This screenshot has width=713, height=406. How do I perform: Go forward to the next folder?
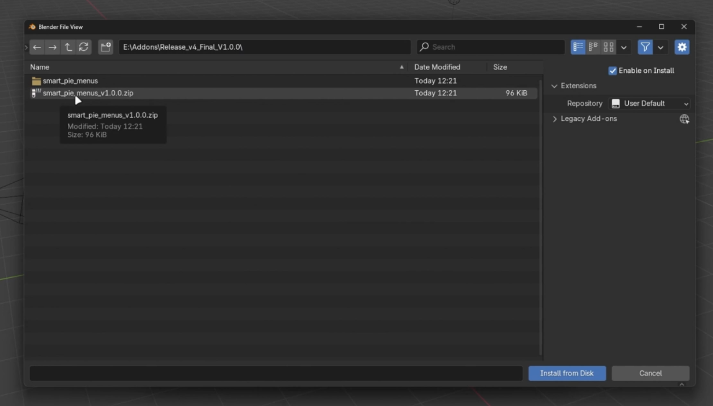[x=53, y=47]
